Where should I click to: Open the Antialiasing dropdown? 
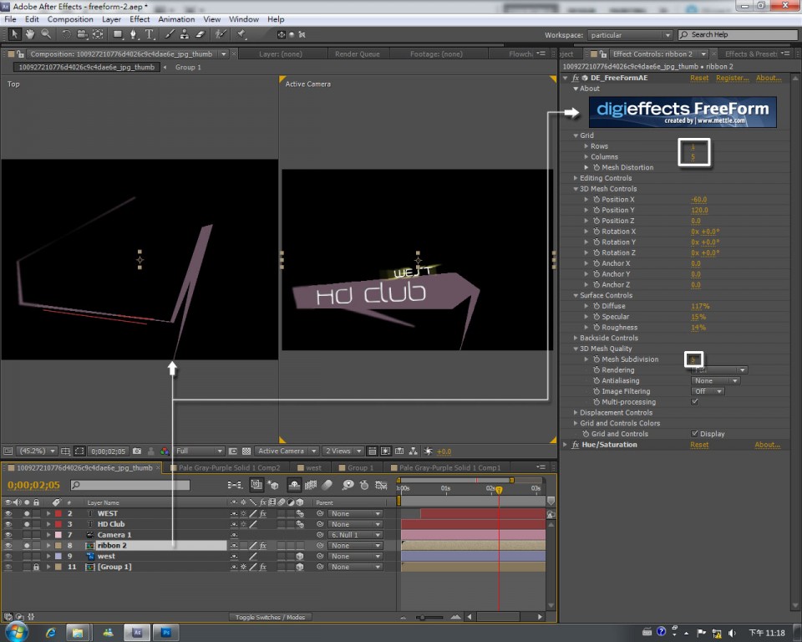[715, 380]
